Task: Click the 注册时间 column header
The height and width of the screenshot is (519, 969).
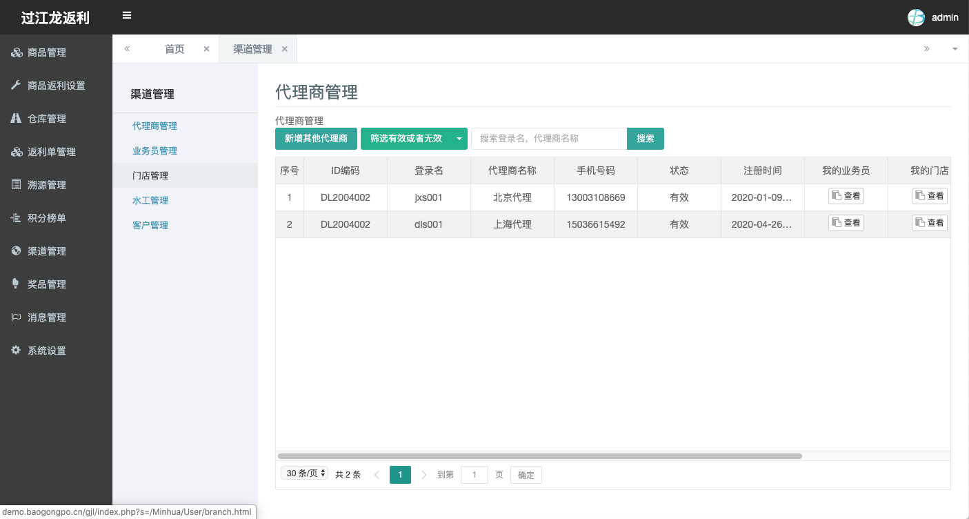Action: click(763, 170)
